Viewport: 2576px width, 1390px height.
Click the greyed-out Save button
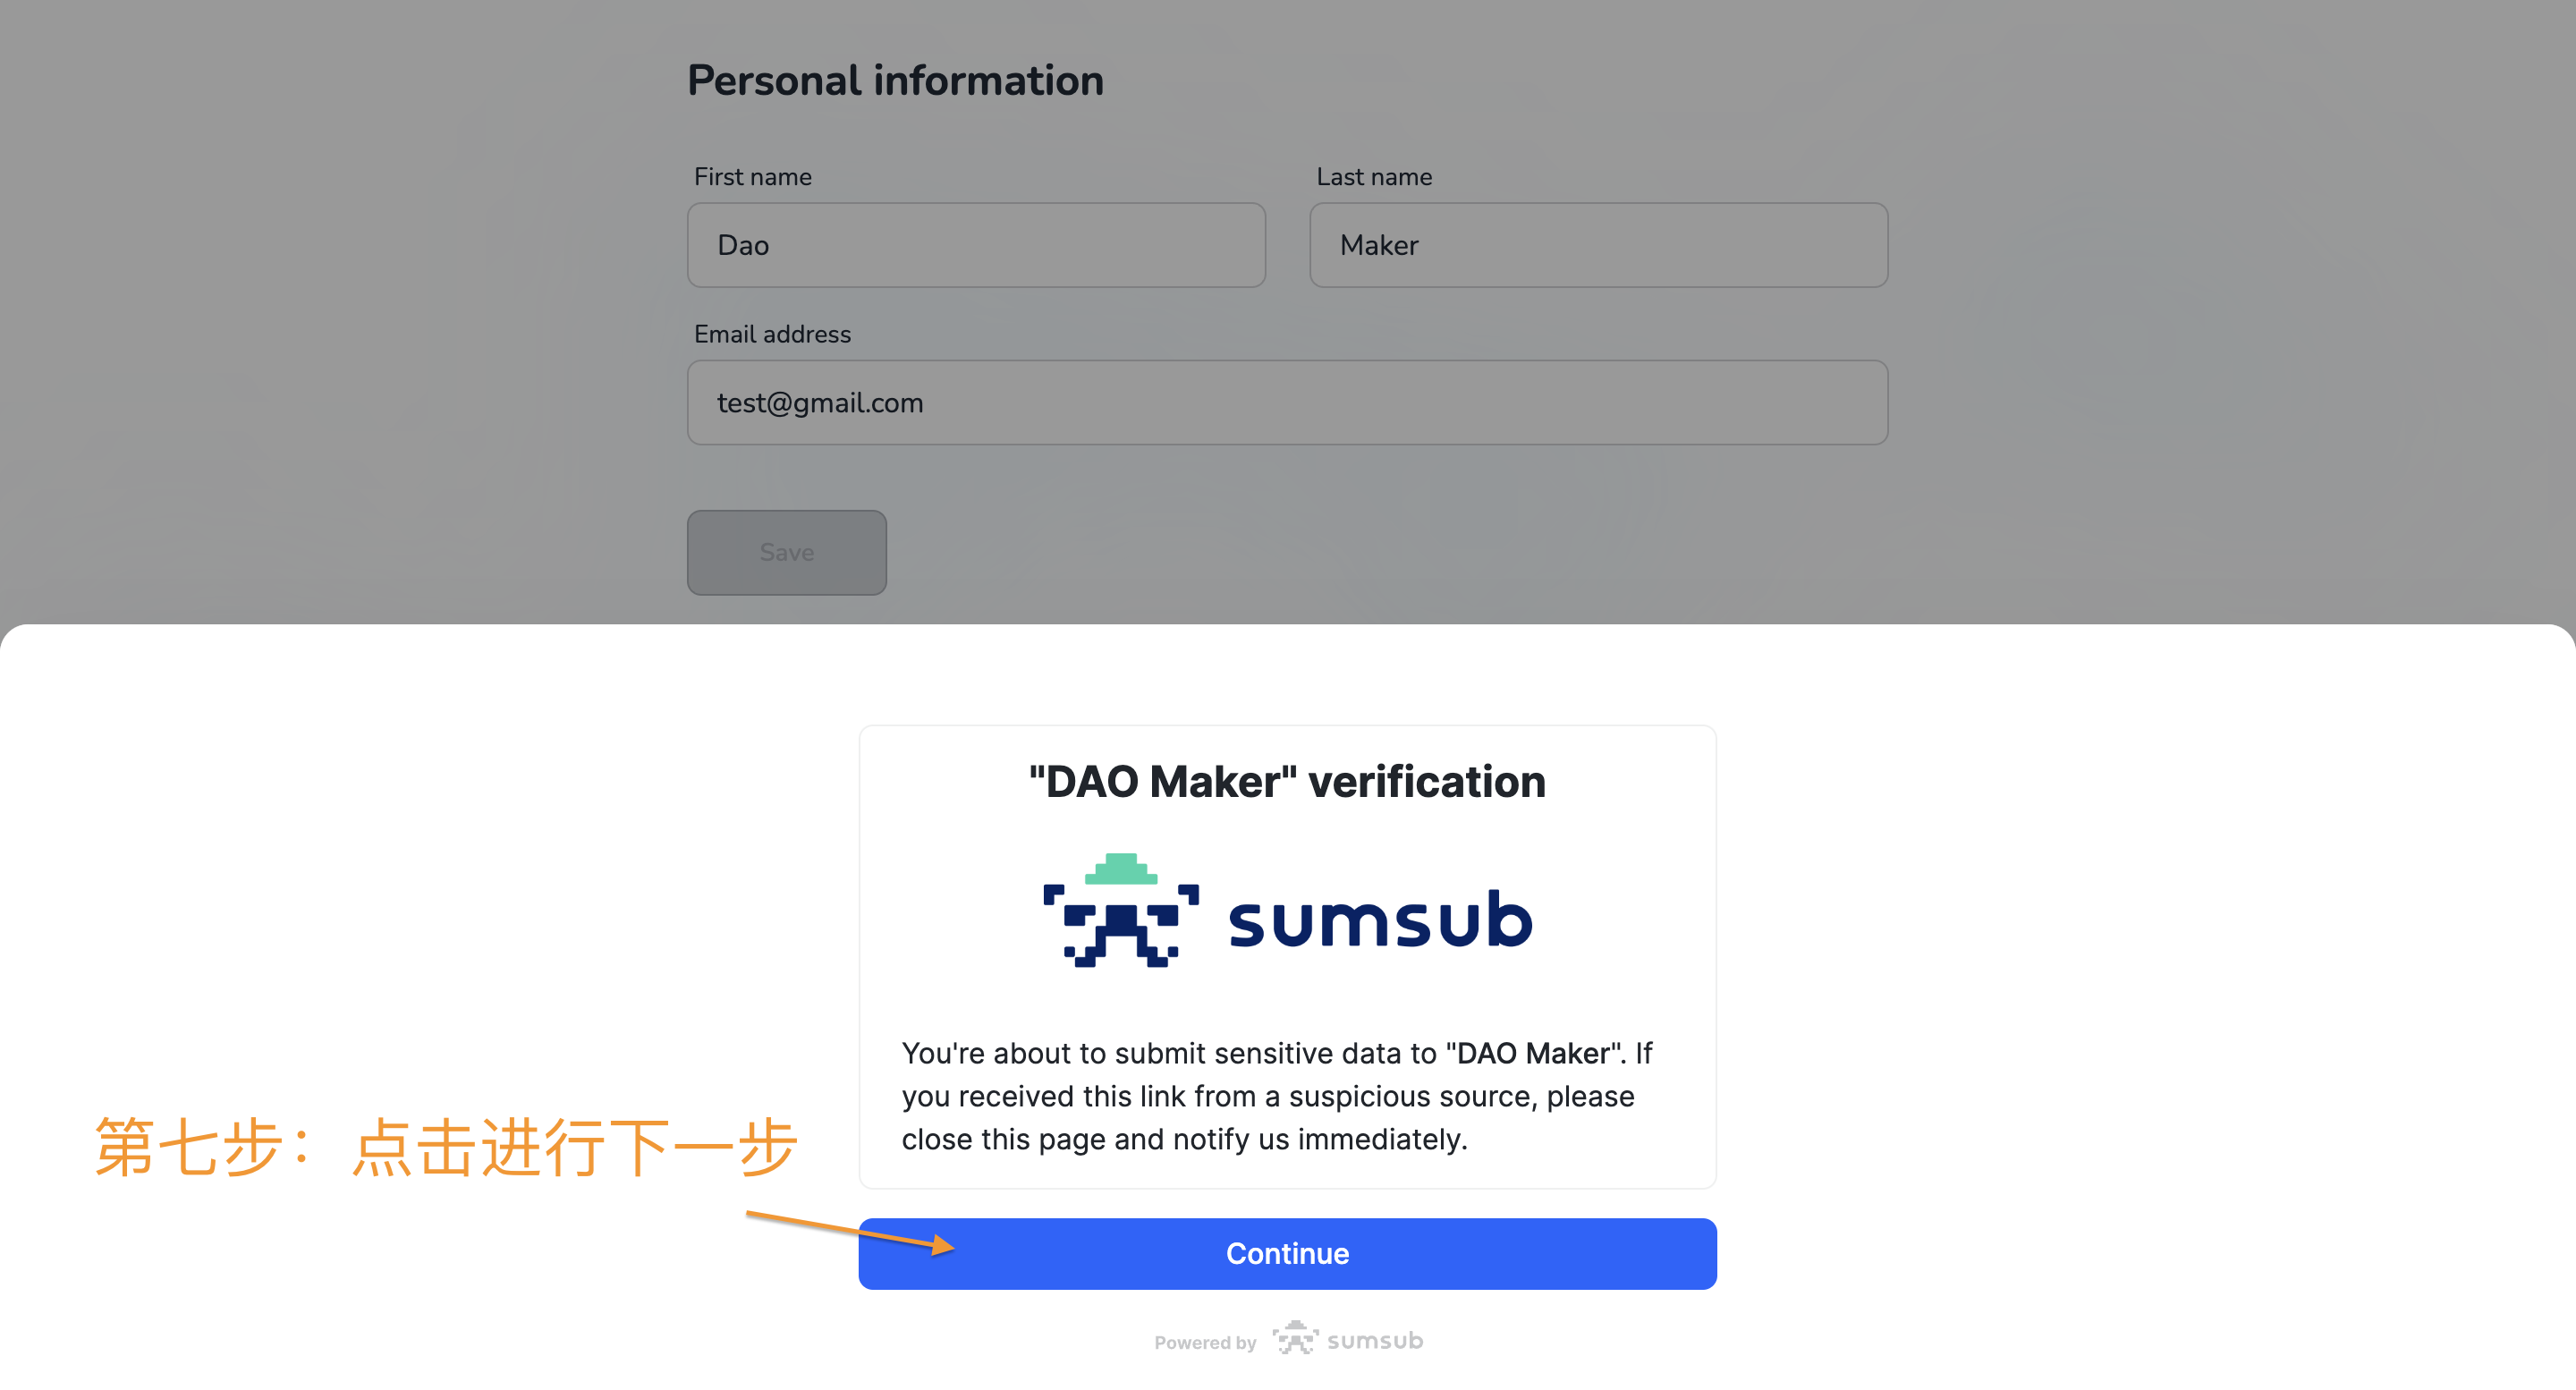pos(786,553)
